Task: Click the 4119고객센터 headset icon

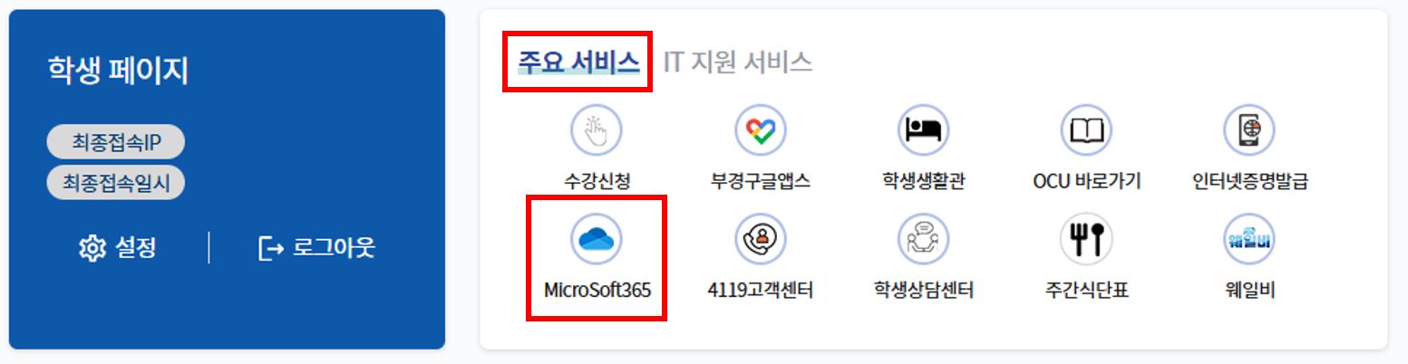Action: (x=760, y=240)
